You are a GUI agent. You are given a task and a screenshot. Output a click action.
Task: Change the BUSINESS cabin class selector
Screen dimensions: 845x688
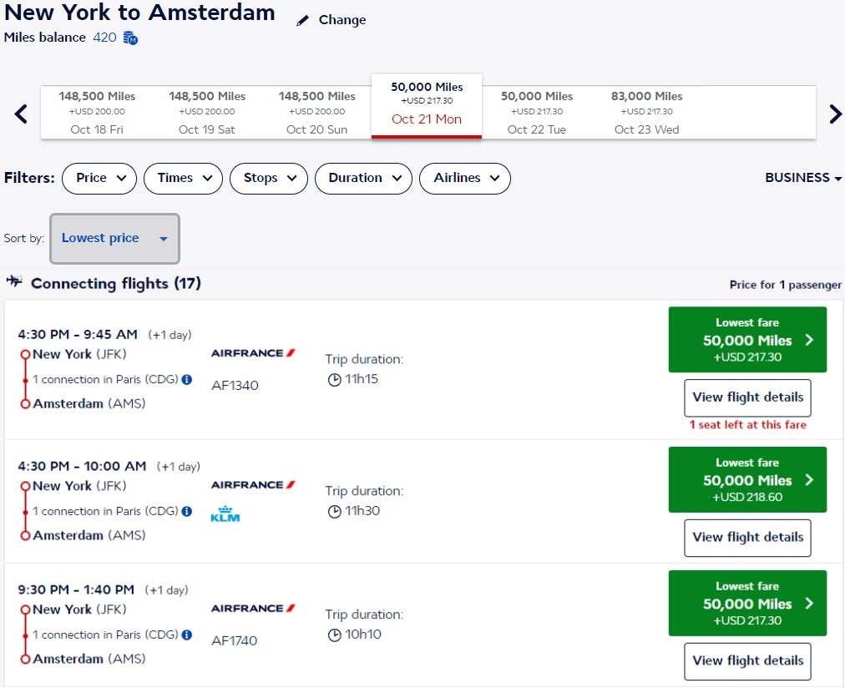[802, 178]
